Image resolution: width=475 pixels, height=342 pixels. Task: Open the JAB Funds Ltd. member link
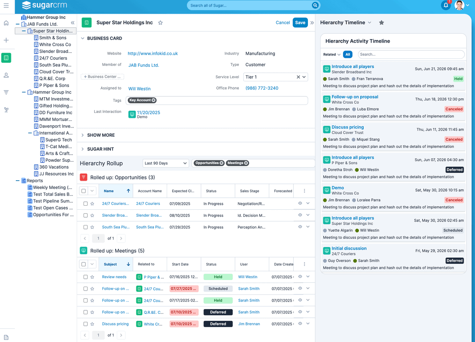coord(143,65)
